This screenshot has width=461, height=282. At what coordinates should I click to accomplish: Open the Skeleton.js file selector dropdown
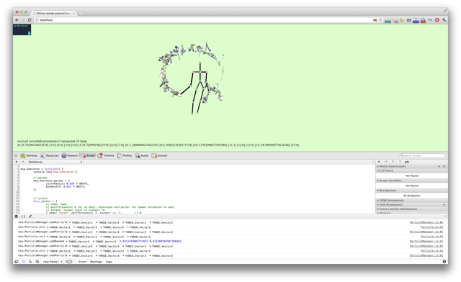pyautogui.click(x=55, y=162)
